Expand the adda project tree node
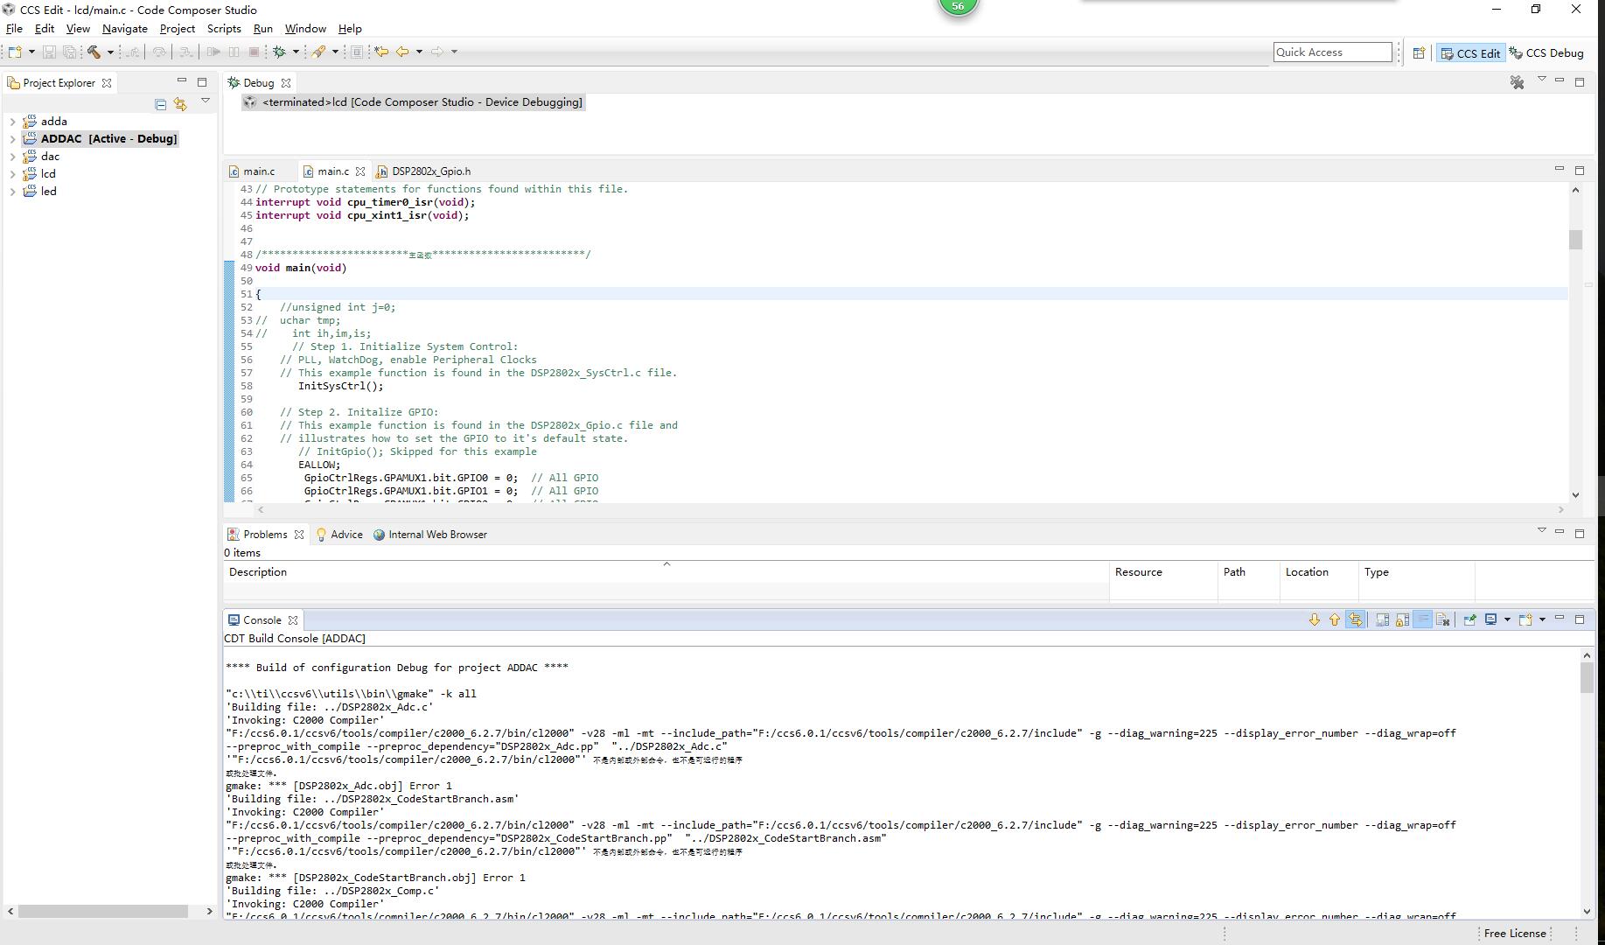The image size is (1605, 945). (12, 122)
